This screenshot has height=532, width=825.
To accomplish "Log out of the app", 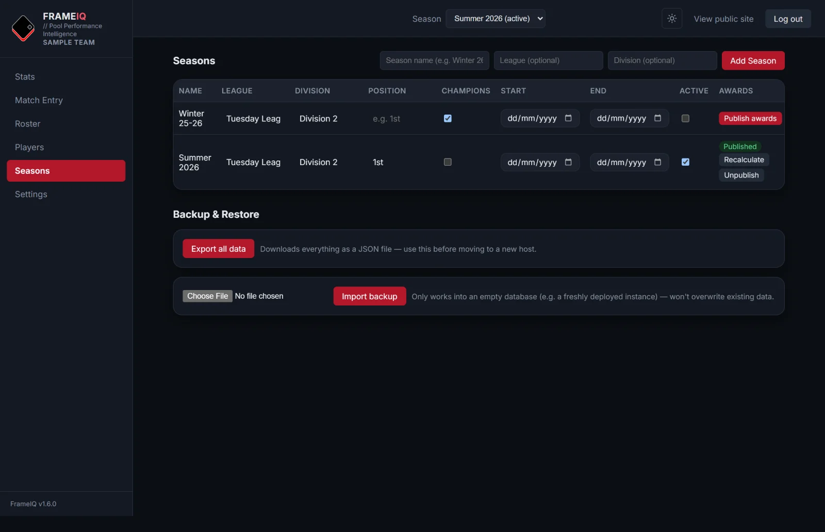I will (x=788, y=19).
